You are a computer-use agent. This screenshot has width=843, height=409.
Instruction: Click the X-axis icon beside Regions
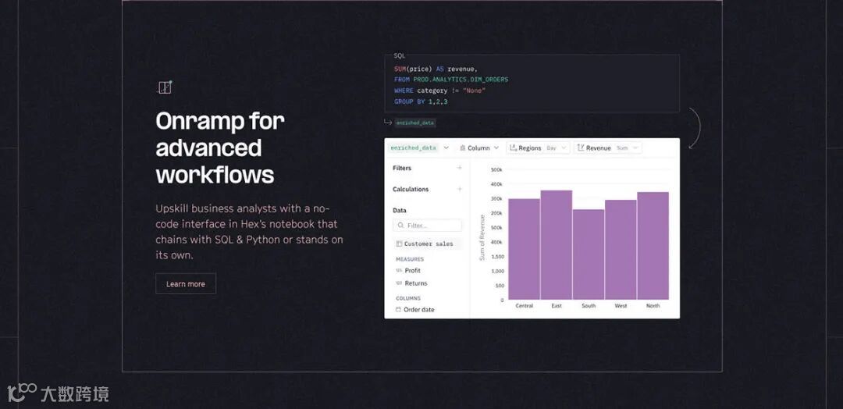(513, 148)
